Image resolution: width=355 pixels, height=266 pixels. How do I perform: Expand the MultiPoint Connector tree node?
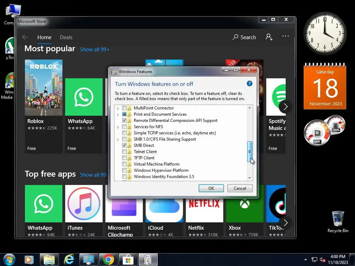tap(118, 108)
